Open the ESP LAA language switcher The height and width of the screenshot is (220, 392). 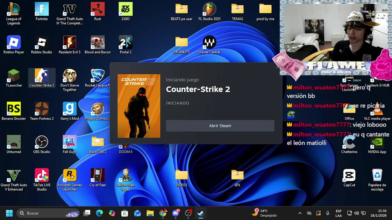tap(338, 213)
